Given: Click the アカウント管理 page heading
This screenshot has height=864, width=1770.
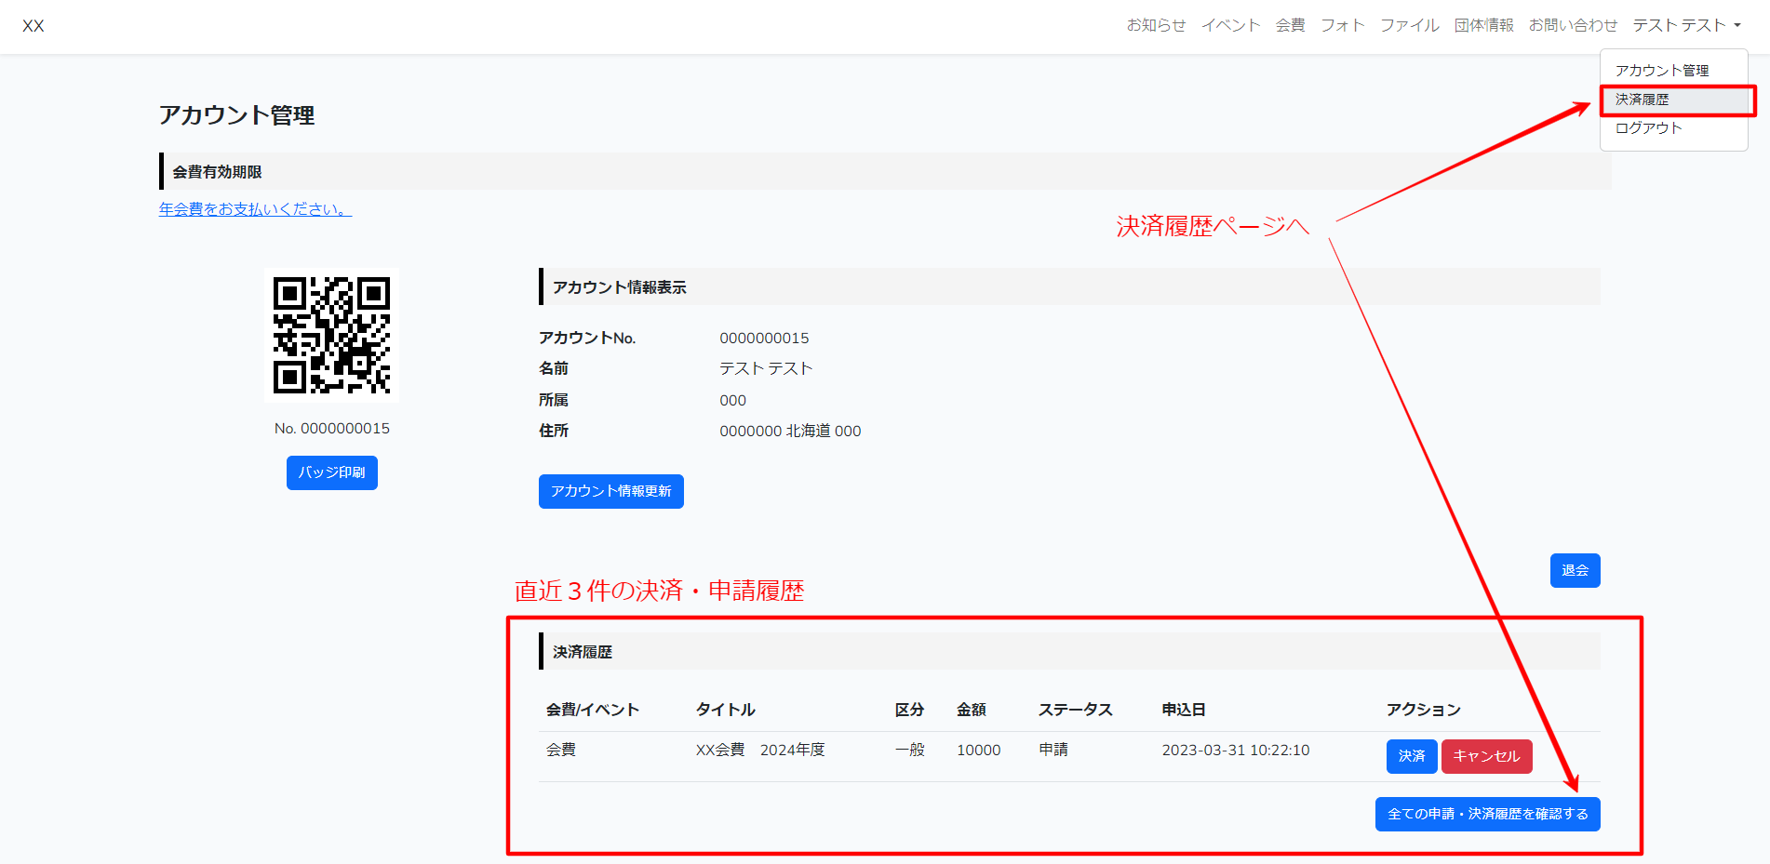Looking at the screenshot, I should [x=236, y=115].
